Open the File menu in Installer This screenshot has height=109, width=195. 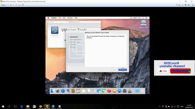pos(60,18)
